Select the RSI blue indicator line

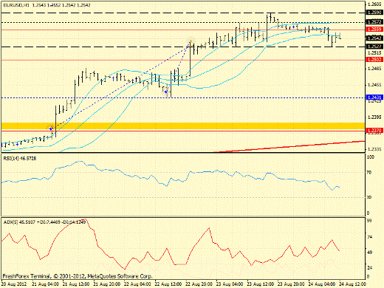pyautogui.click(x=170, y=175)
